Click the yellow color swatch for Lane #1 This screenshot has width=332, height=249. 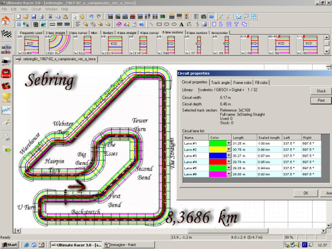click(x=217, y=143)
